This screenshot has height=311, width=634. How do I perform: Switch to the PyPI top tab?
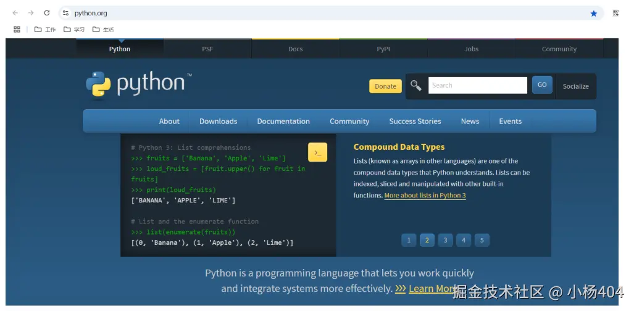coord(383,49)
